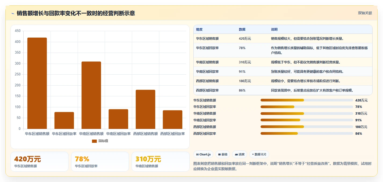Click the 西部区域销售额 progress bar

[307, 127]
